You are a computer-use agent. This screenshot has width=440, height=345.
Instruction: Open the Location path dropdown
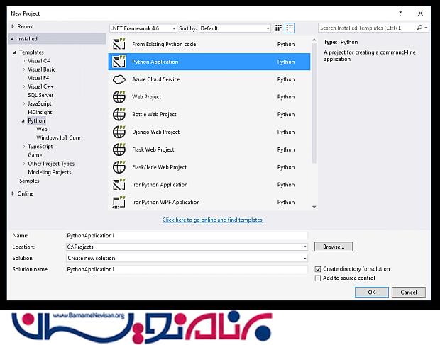coord(304,247)
